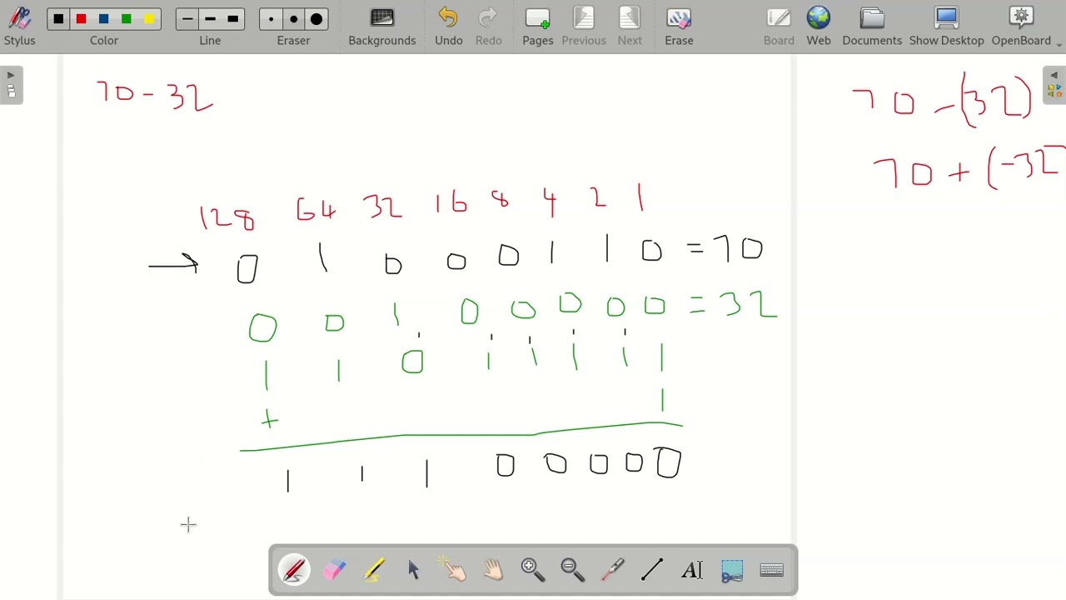
Task: Go to the Next page
Action: pos(630,27)
